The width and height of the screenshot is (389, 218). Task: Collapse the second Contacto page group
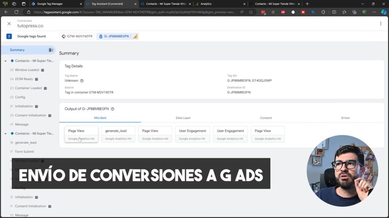[x=5, y=134]
